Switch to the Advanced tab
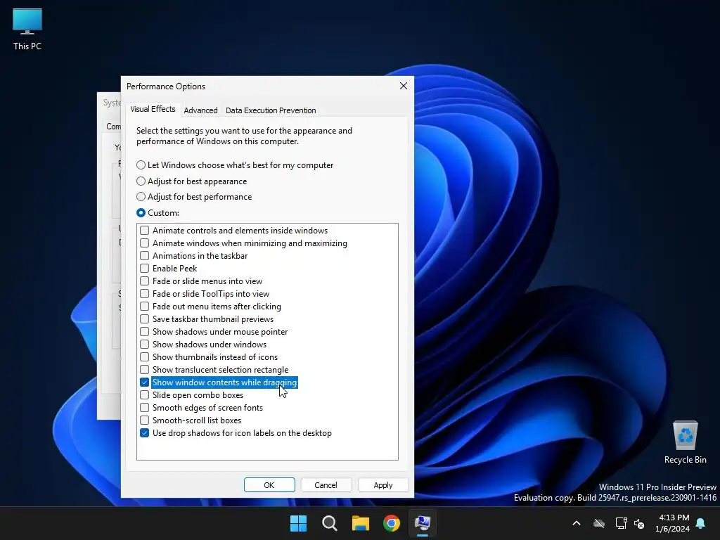This screenshot has height=540, width=720. pos(200,110)
